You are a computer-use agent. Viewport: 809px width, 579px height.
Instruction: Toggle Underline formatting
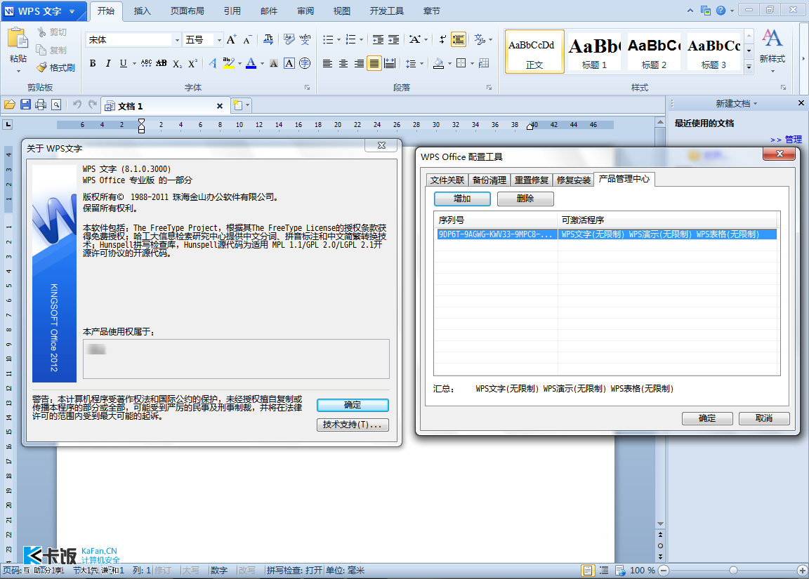tap(123, 63)
